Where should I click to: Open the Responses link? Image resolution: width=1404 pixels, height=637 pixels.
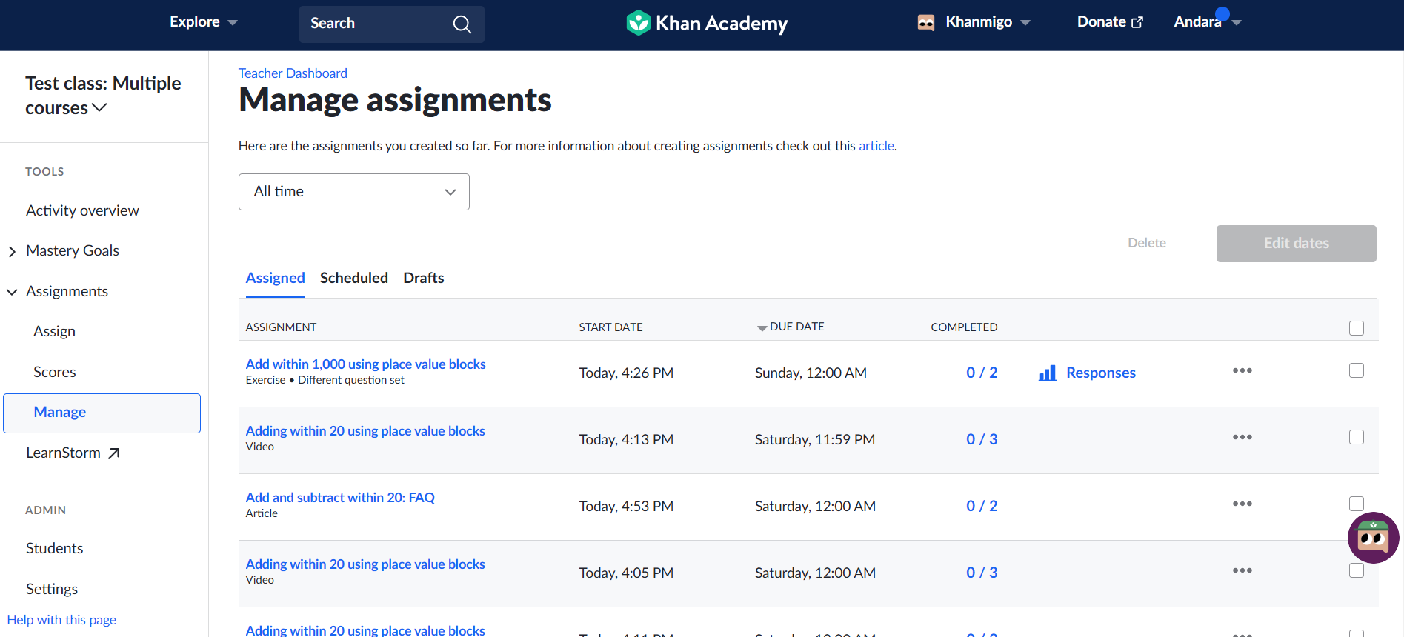click(1100, 373)
